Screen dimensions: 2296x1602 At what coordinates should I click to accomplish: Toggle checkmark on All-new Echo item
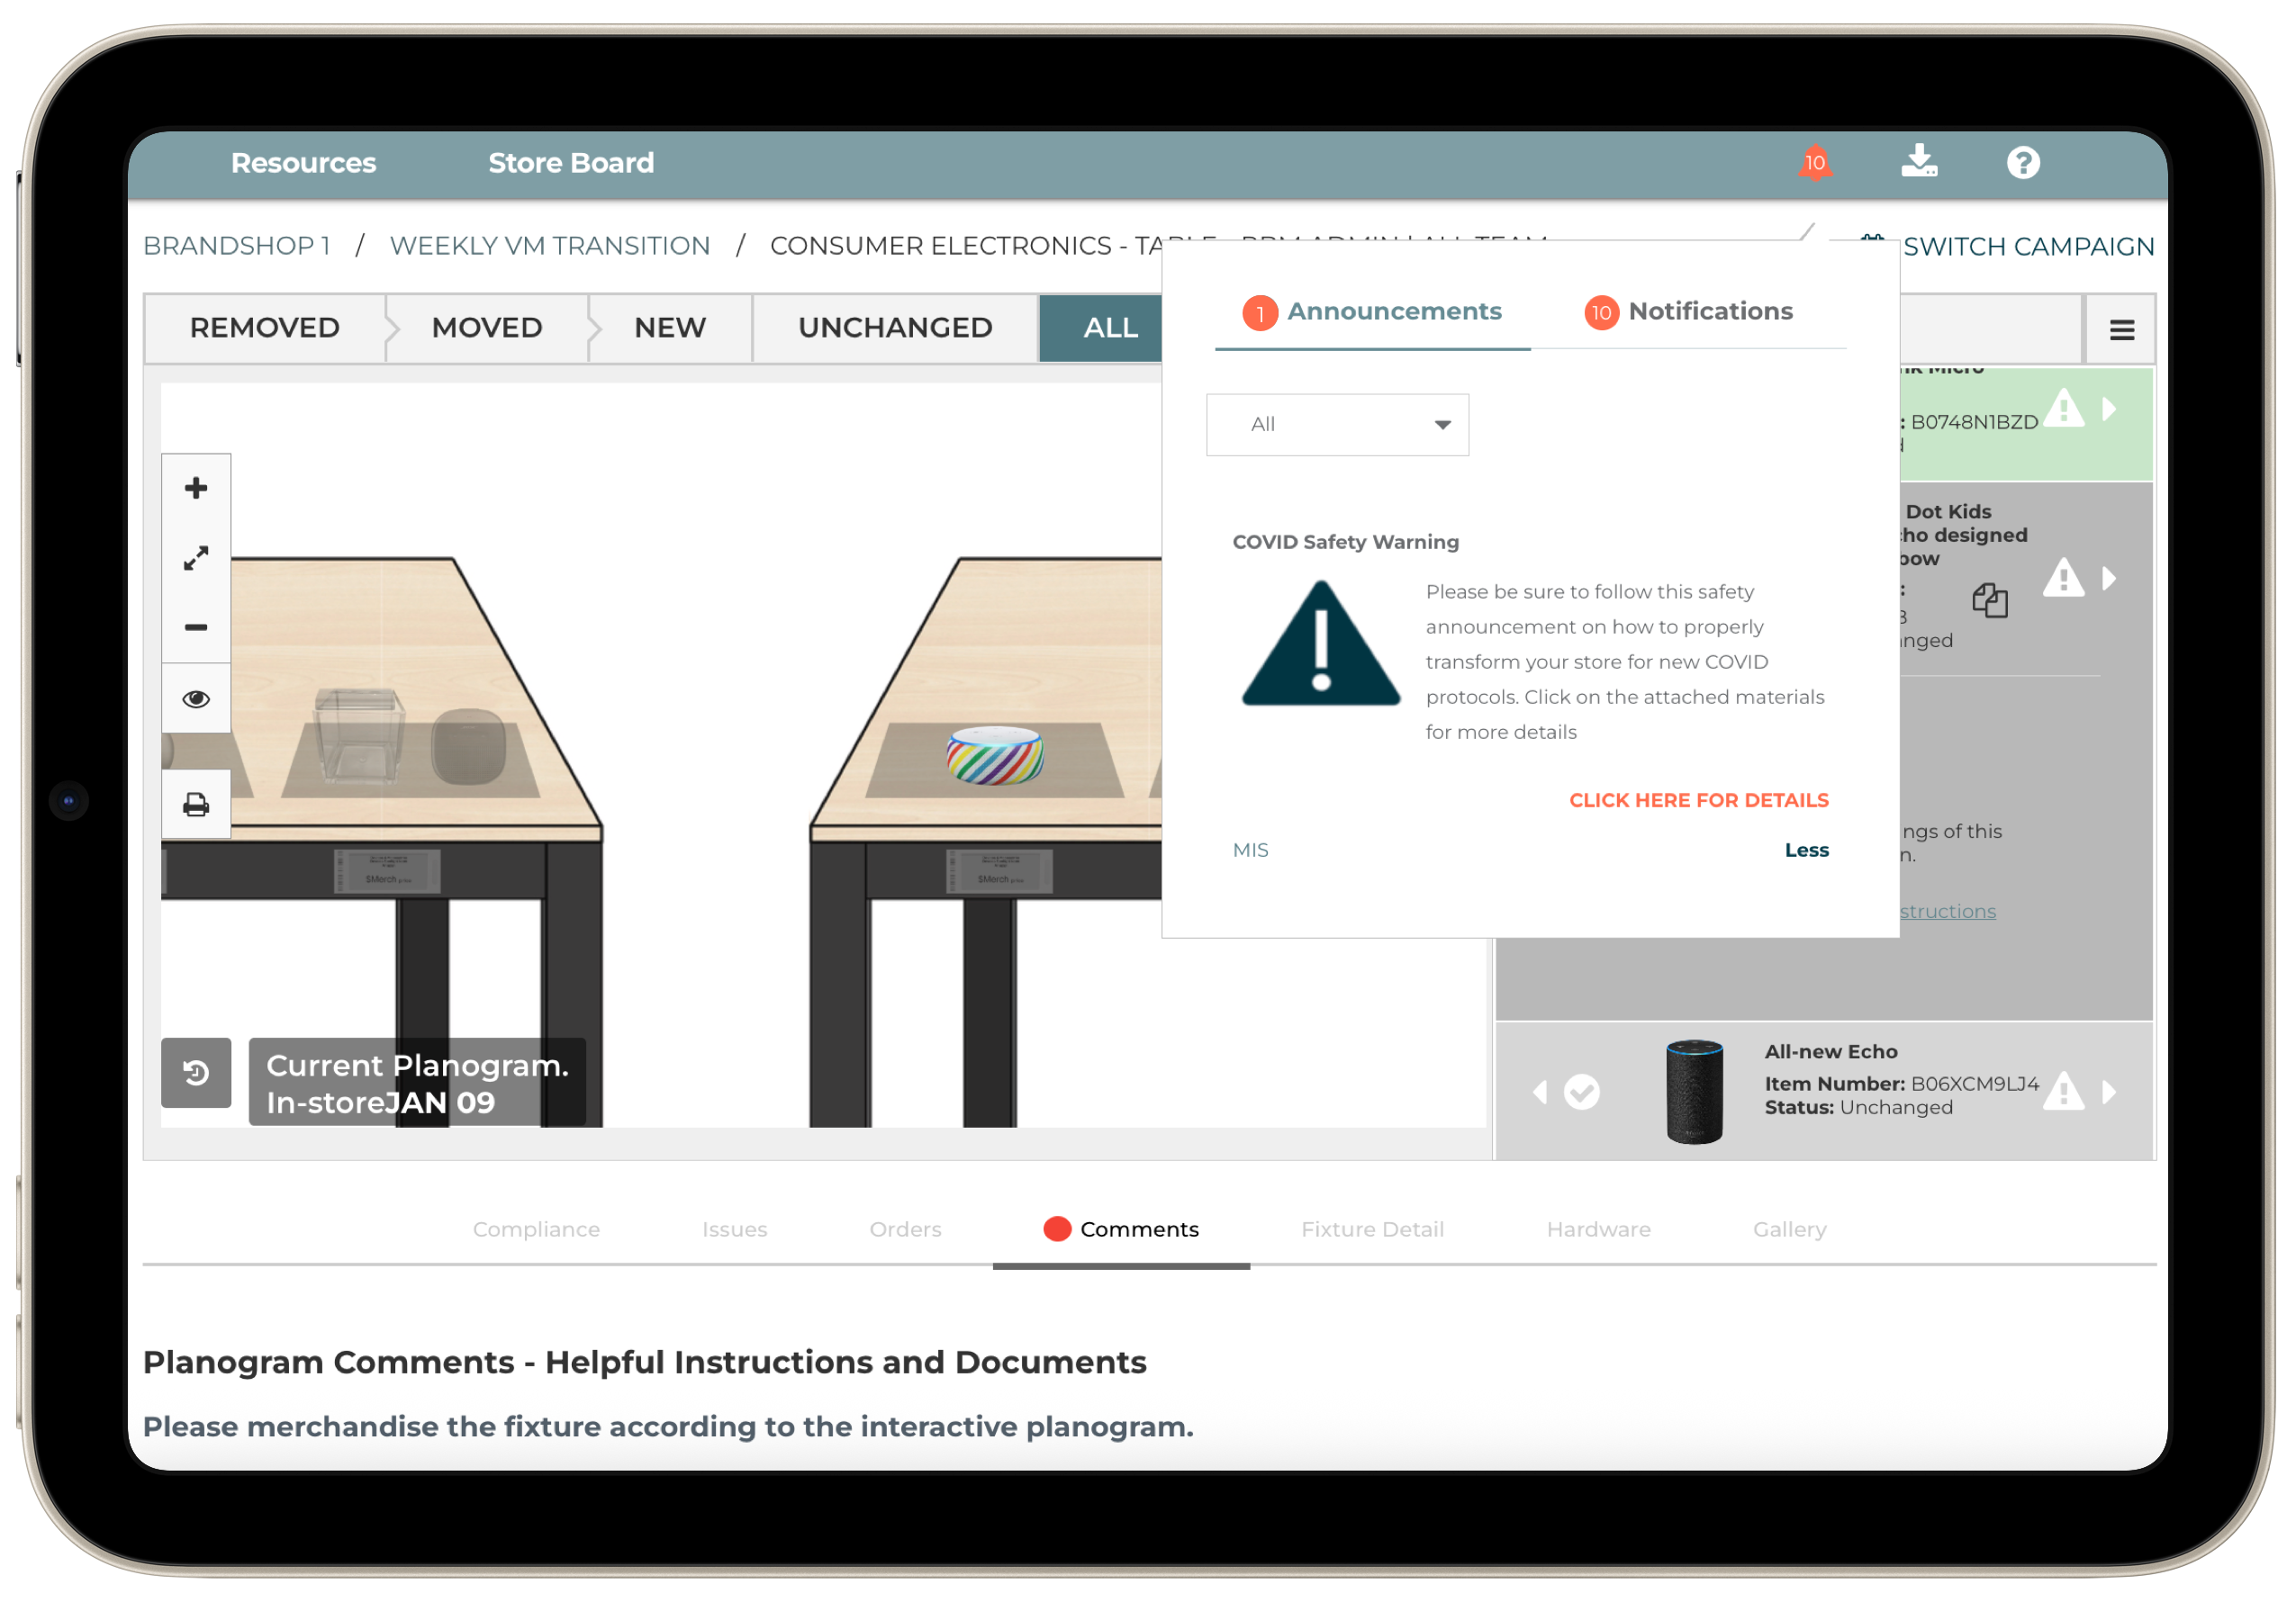[x=1581, y=1092]
